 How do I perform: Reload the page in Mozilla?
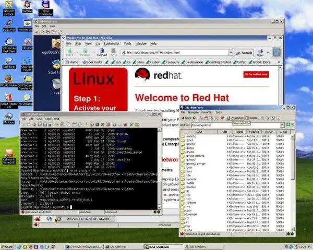tap(102, 52)
